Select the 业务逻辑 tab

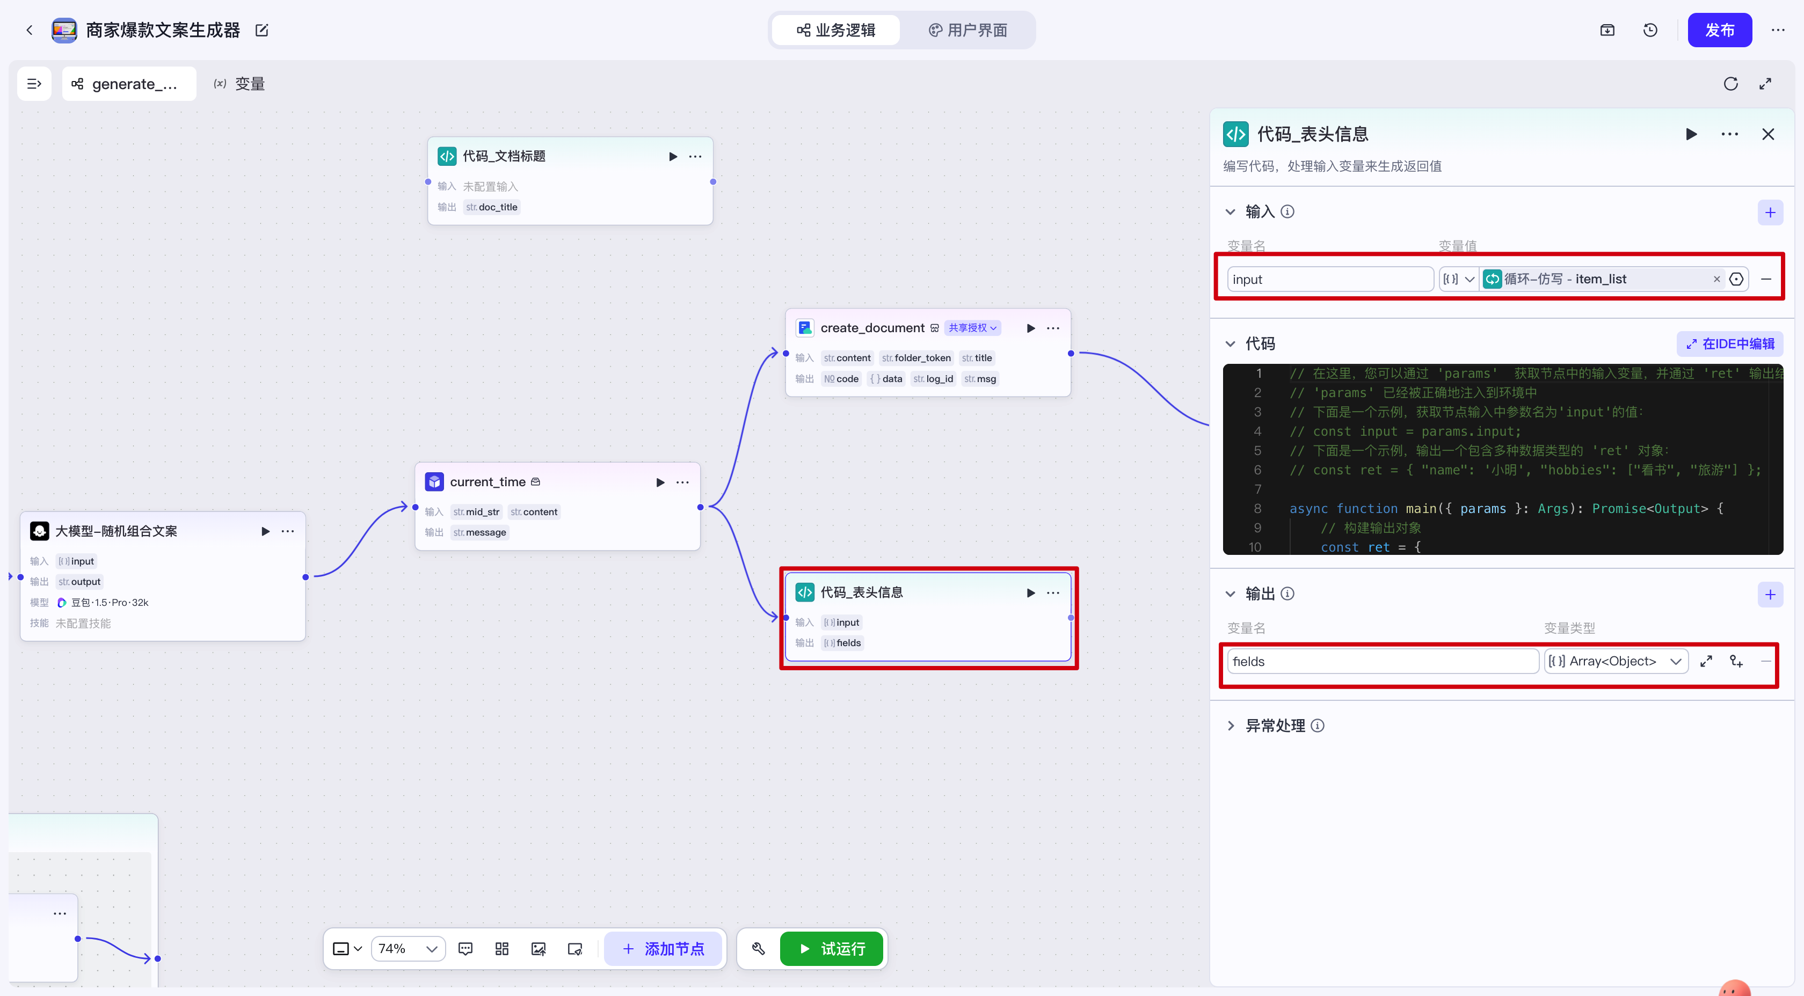836,30
